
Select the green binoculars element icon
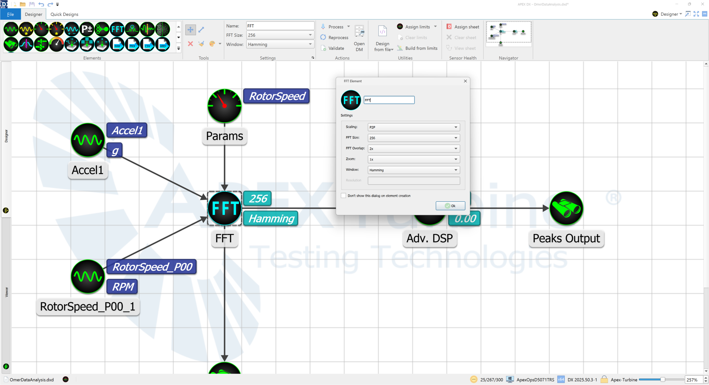(x=11, y=44)
